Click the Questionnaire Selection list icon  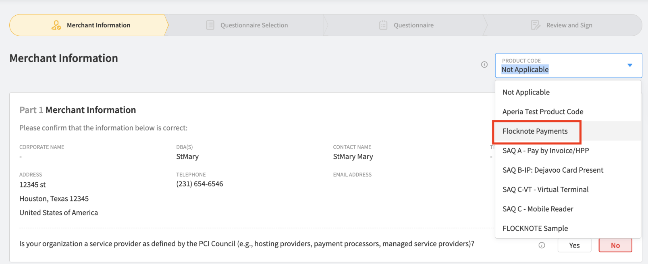tap(210, 25)
